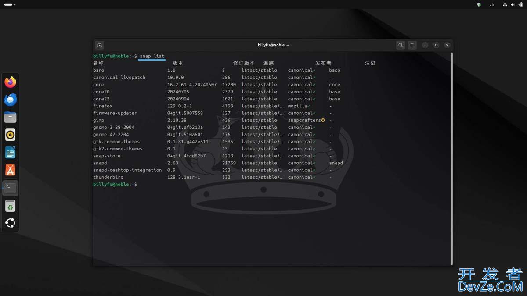Click the volume icon in system tray
Viewport: 527px width, 296px height.
click(x=513, y=4)
